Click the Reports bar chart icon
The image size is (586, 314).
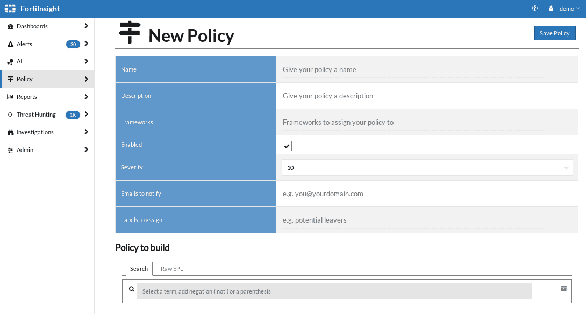10,97
